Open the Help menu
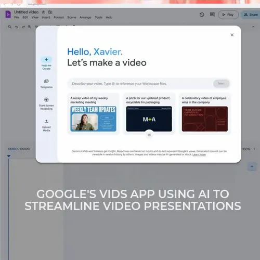The image size is (260, 260). click(x=109, y=17)
